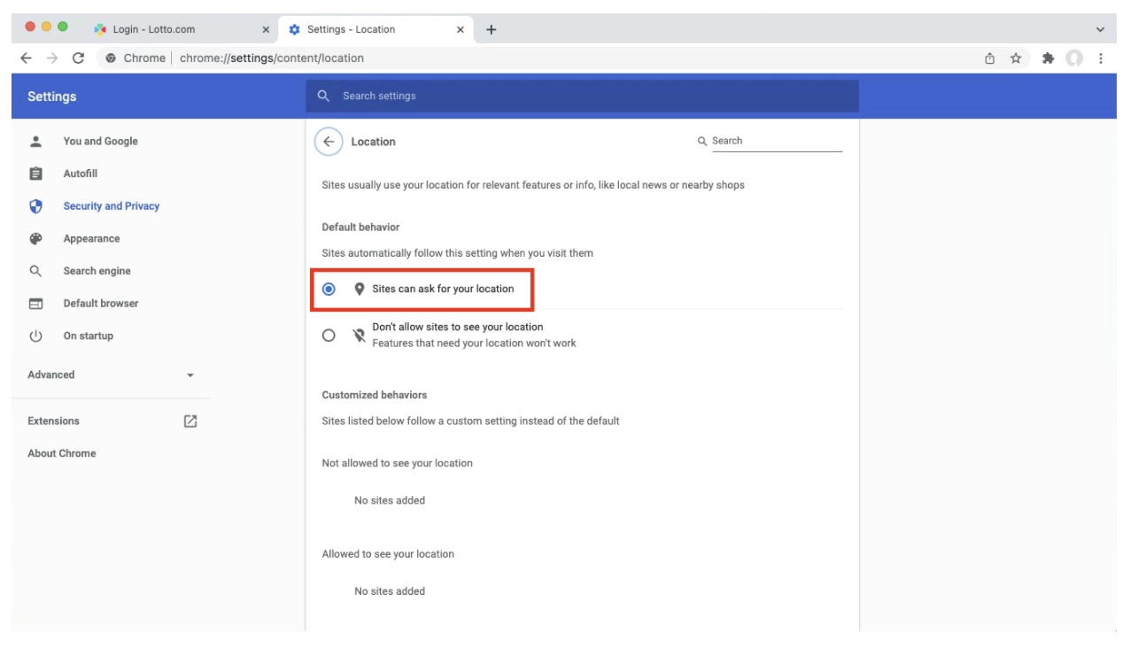Click the Search settings field

click(582, 96)
